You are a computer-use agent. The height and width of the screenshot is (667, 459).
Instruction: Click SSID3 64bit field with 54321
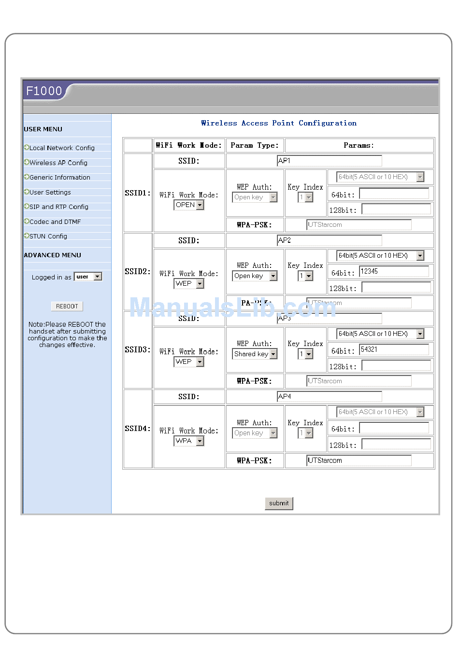point(394,350)
